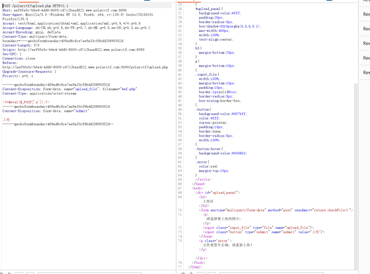
Task: Open the search options gear under the response panel
Action: click(190, 273)
